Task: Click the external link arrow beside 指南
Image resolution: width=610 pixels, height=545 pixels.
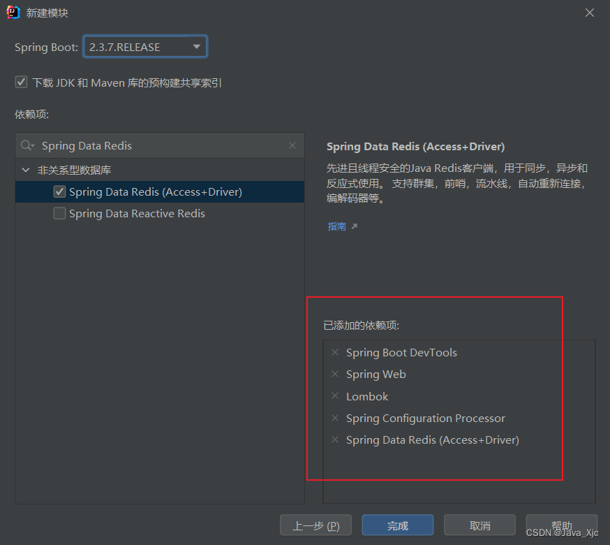Action: (x=354, y=226)
